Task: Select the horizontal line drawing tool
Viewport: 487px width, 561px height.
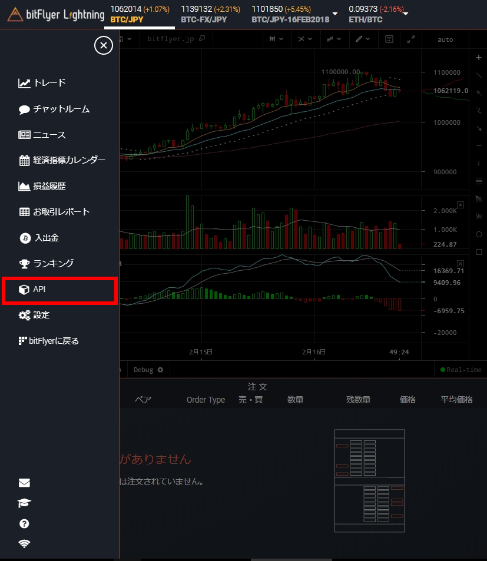Action: 479,146
